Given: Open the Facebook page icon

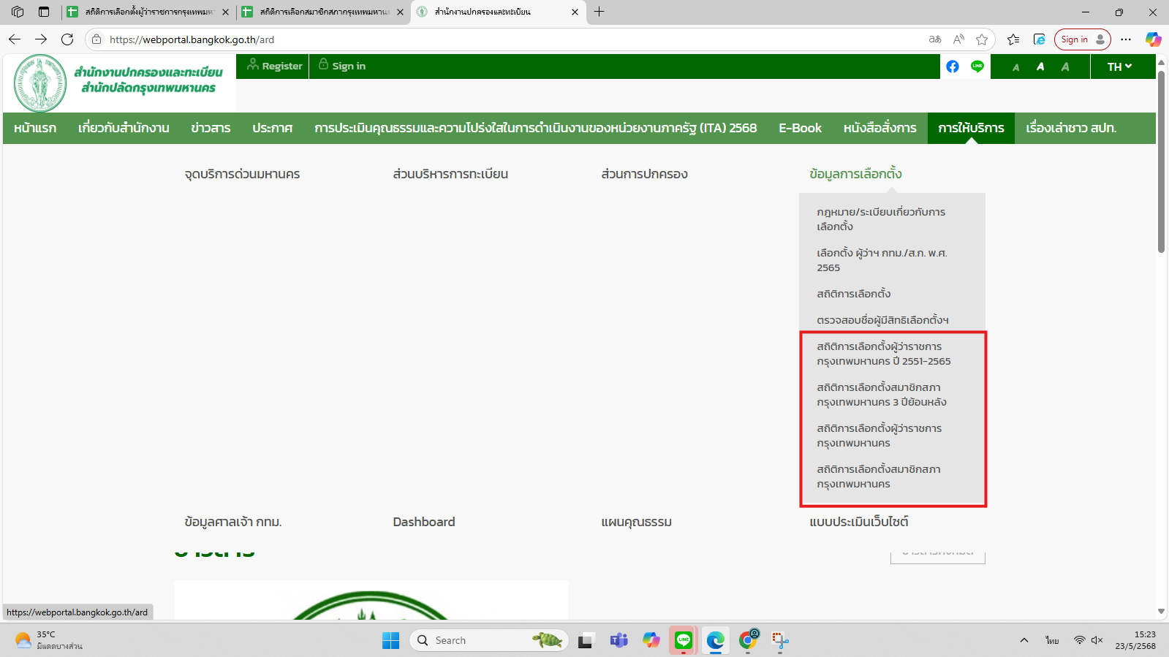Looking at the screenshot, I should (x=952, y=67).
